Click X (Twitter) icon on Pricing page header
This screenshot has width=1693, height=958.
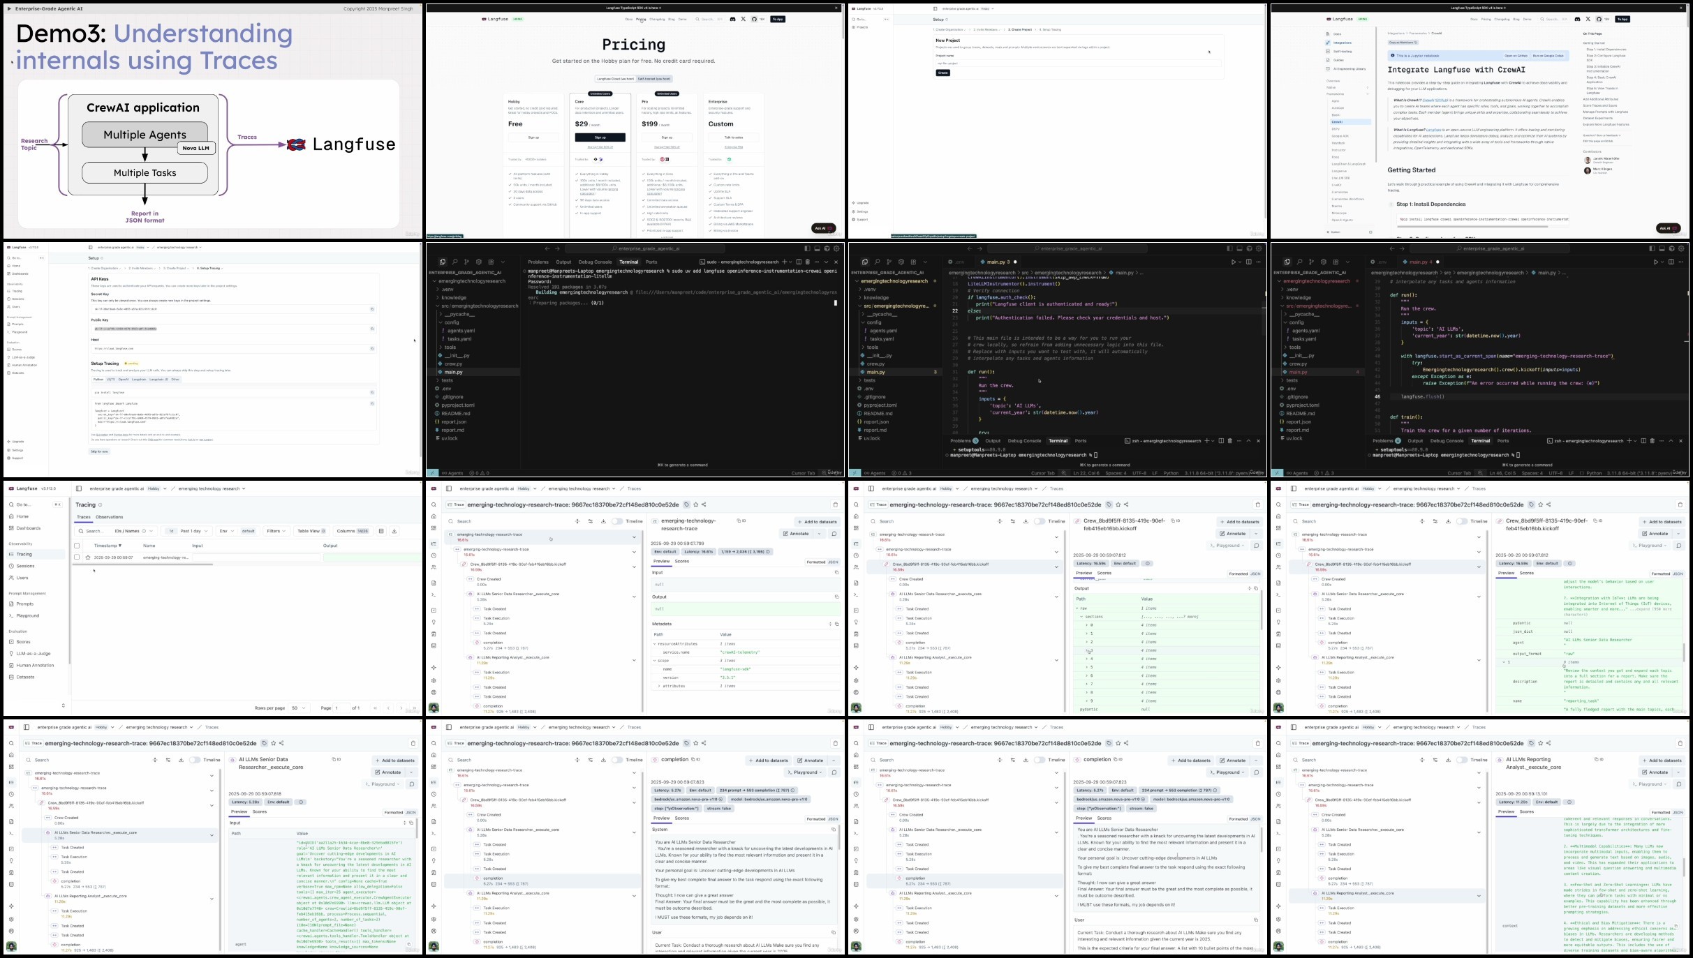743,20
